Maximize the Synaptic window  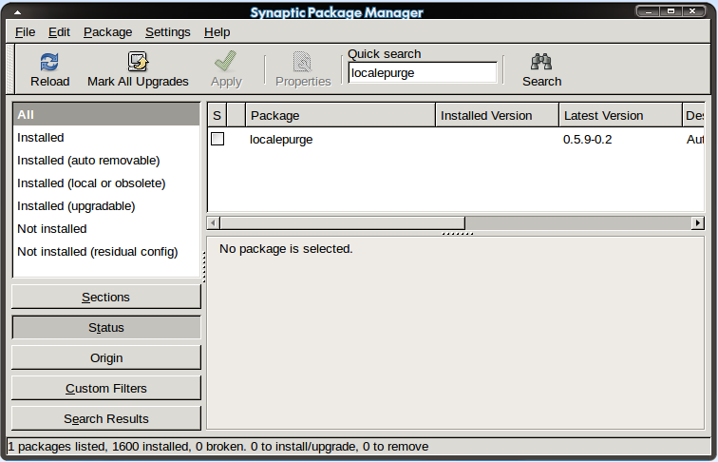coord(671,11)
